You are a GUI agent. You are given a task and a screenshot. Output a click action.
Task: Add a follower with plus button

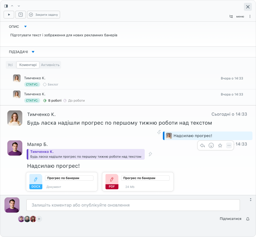tap(39, 219)
